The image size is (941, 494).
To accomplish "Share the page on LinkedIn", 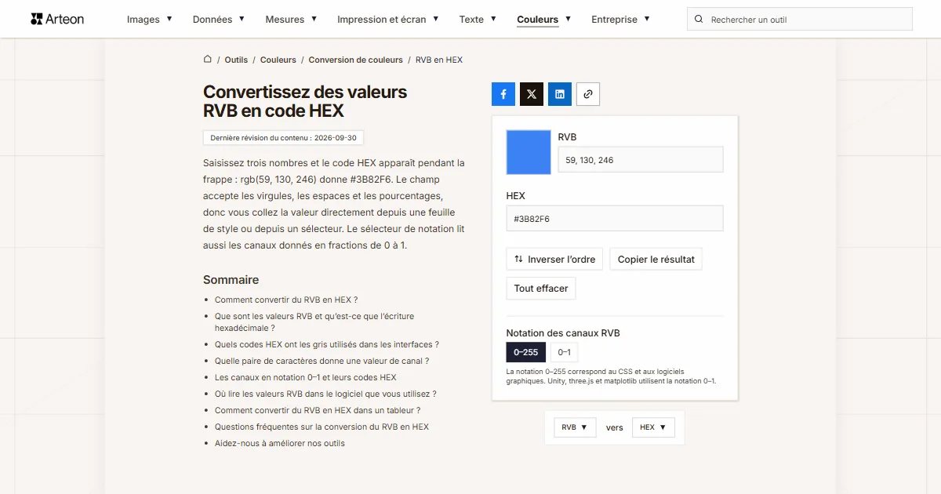I will coord(560,94).
